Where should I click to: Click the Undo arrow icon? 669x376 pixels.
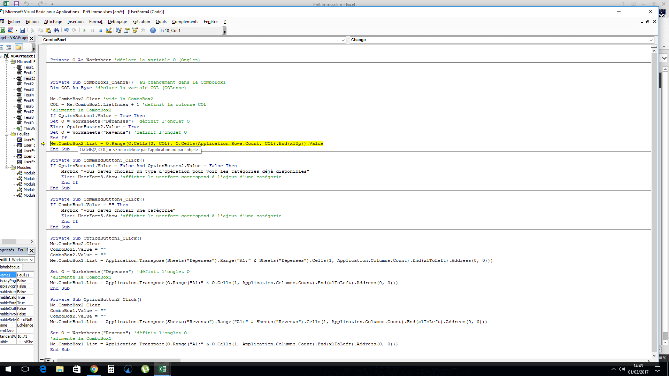click(66, 31)
